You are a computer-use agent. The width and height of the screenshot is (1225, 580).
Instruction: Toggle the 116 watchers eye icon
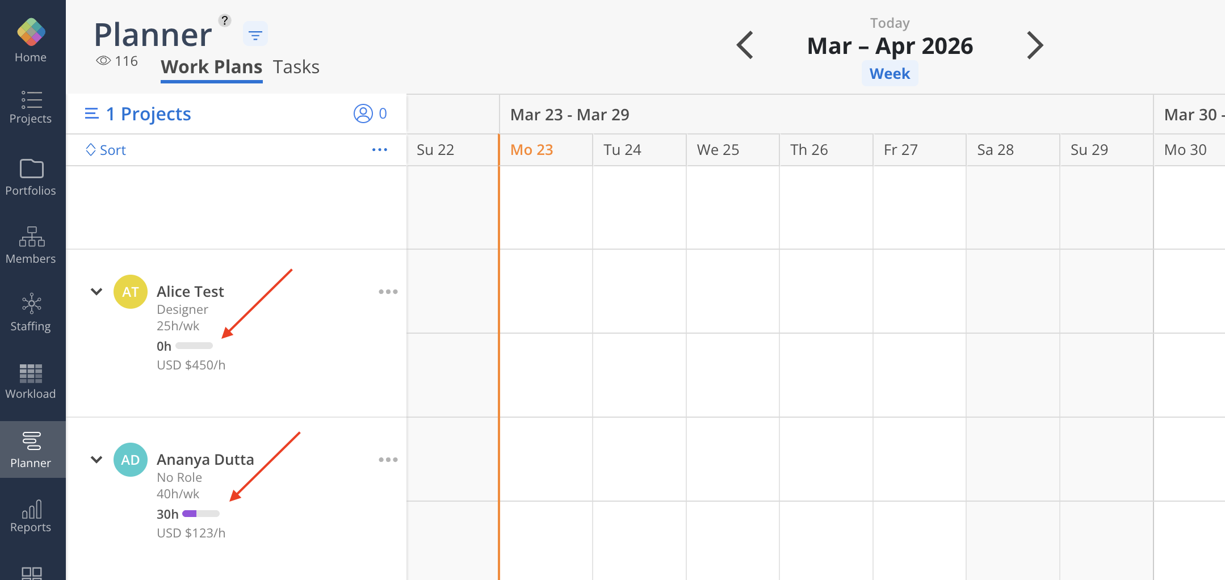(x=103, y=61)
